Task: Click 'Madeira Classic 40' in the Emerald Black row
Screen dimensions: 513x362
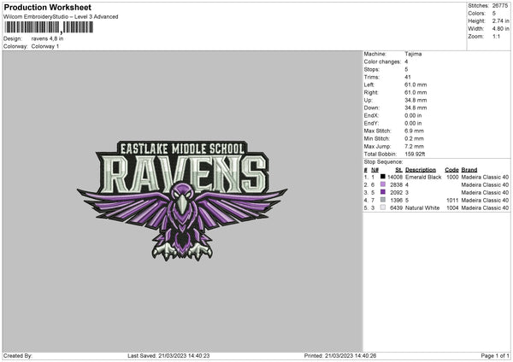Action: (x=485, y=177)
